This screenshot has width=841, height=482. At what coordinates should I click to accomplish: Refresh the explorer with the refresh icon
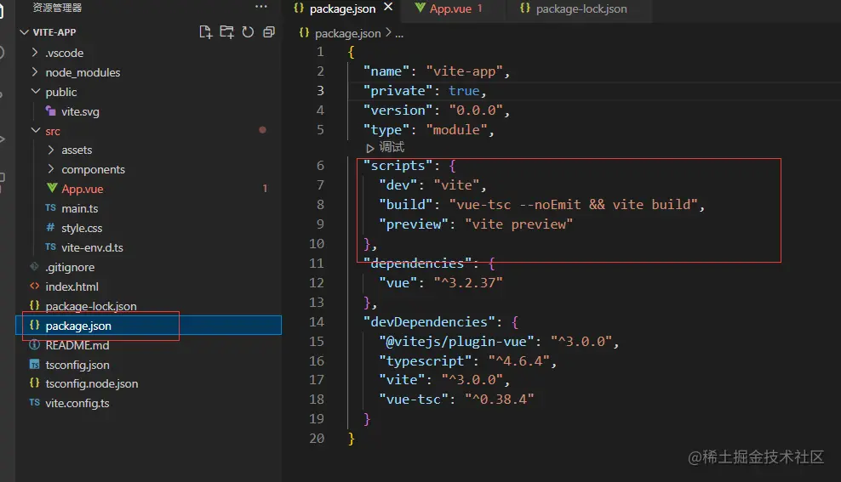(248, 32)
